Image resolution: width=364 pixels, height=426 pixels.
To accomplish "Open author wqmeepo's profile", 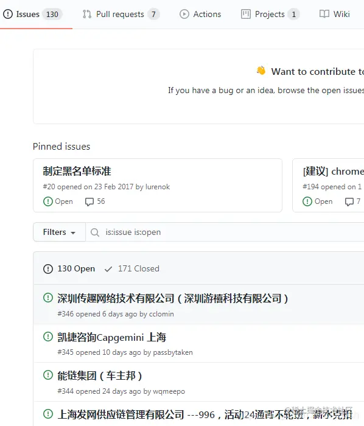I will (169, 391).
